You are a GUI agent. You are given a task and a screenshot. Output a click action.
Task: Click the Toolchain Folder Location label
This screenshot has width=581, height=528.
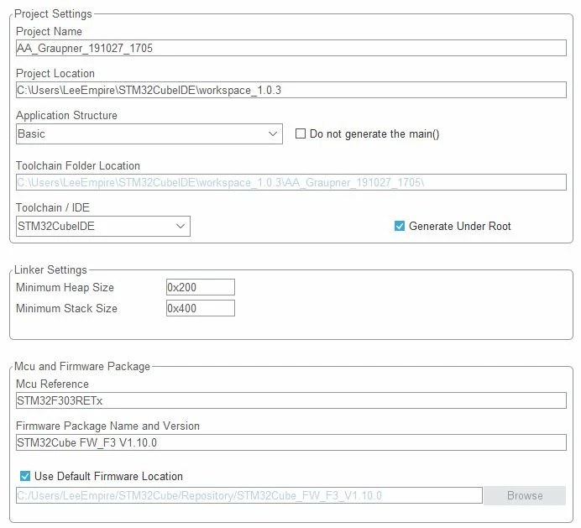click(78, 165)
